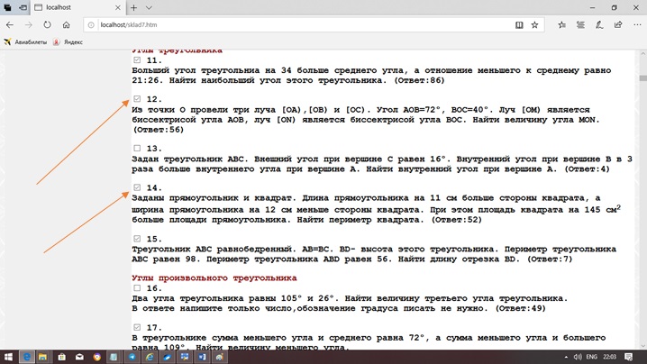The image size is (647, 364).
Task: Check the box for problem 13
Action: tap(137, 149)
